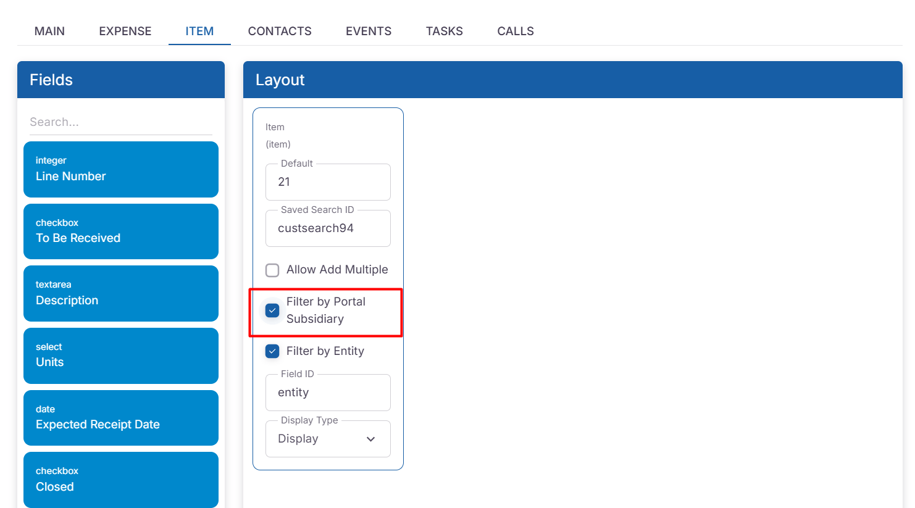Pick the To Be Received field

coord(120,231)
